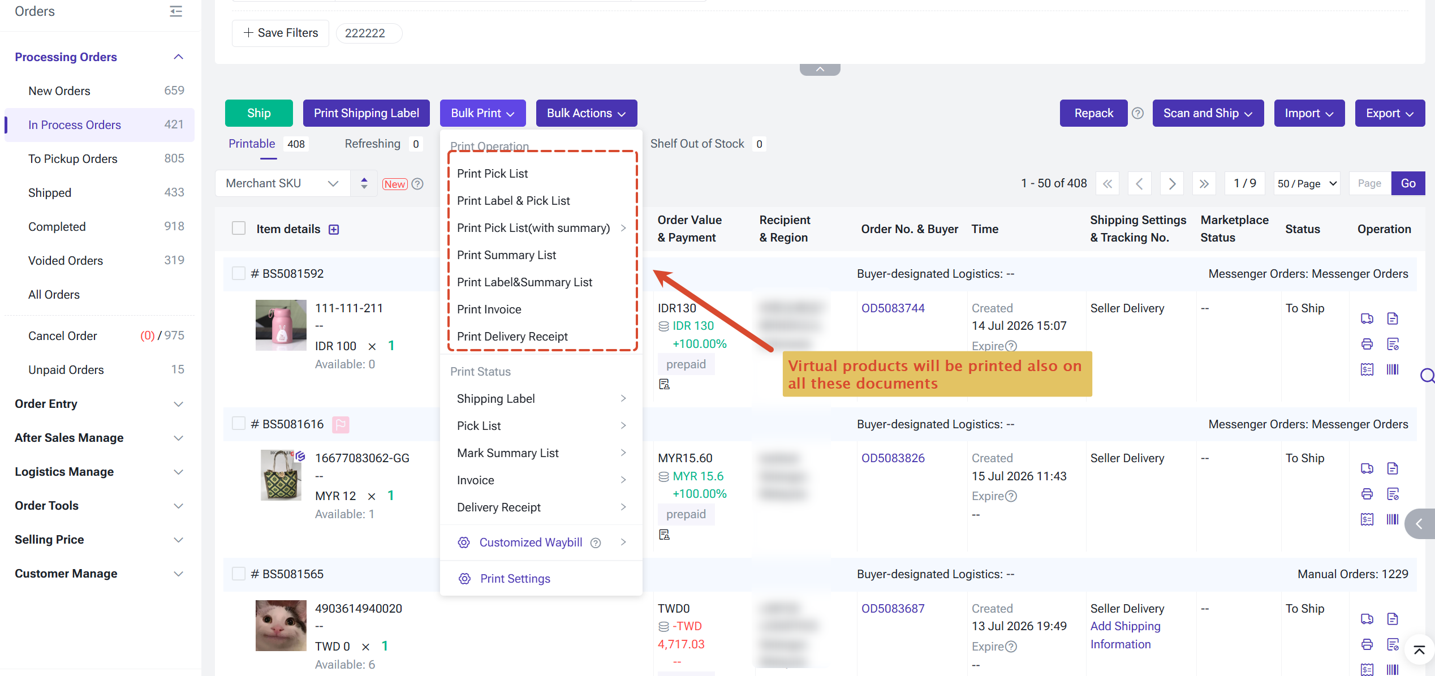This screenshot has width=1435, height=676.
Task: Click printer icon for order BS5081592
Action: tap(1367, 344)
